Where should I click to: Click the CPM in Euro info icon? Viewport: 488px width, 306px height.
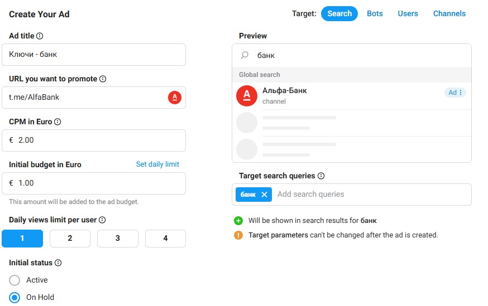coord(58,122)
